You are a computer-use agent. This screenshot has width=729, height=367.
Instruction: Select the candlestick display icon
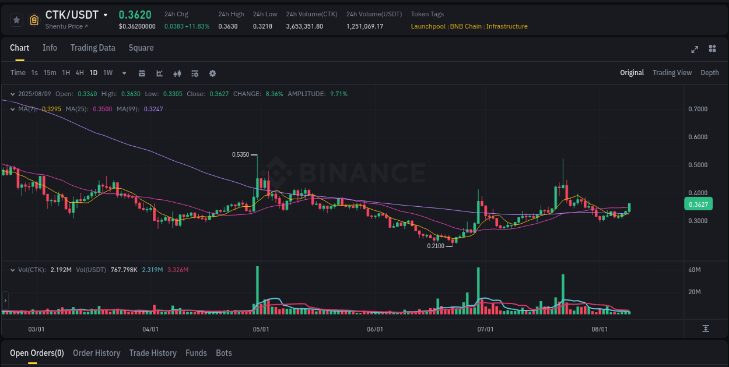(177, 73)
